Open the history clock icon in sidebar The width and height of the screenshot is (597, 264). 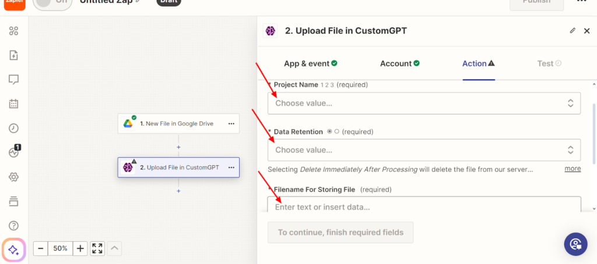14,128
